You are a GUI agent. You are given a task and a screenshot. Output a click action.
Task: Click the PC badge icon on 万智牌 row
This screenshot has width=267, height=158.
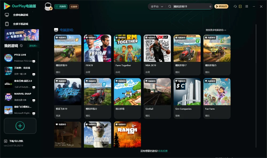coord(34,74)
